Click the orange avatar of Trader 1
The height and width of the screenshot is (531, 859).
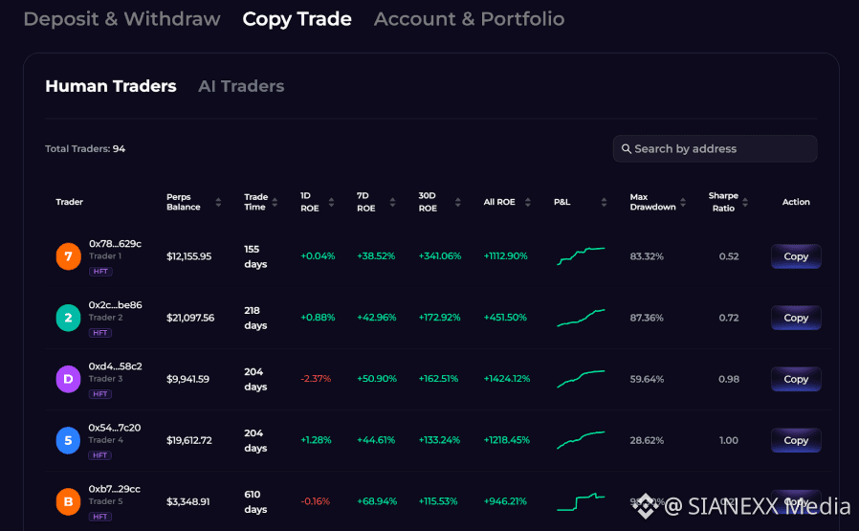pos(68,256)
